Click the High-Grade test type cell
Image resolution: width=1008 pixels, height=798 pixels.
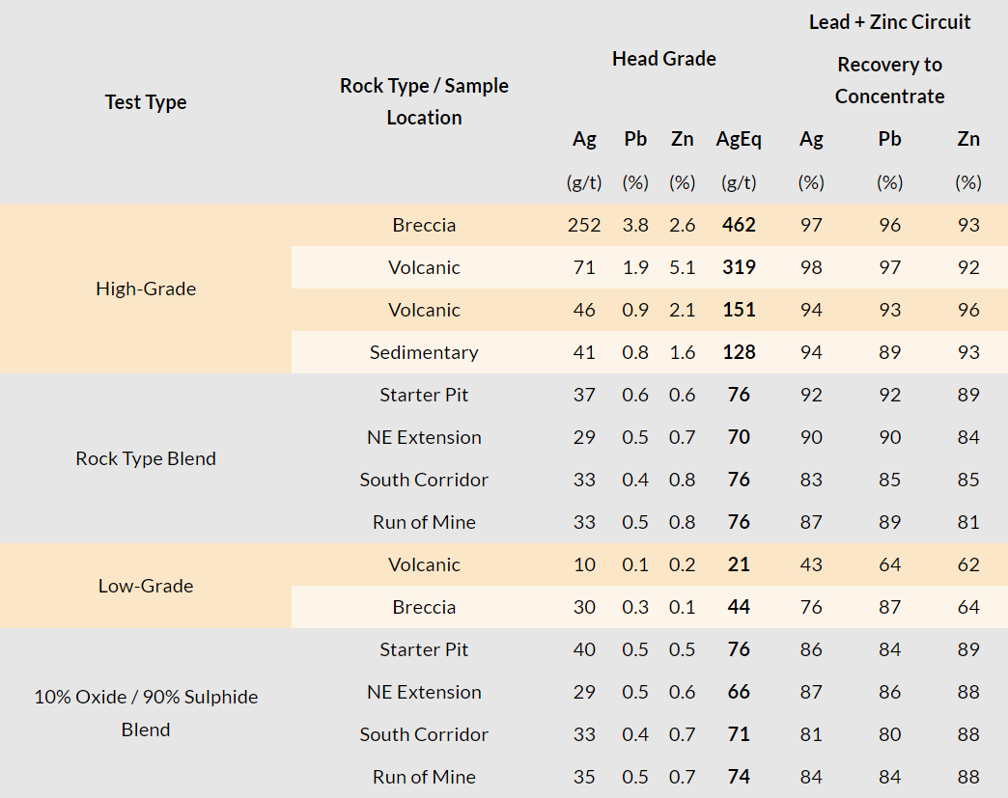146,289
